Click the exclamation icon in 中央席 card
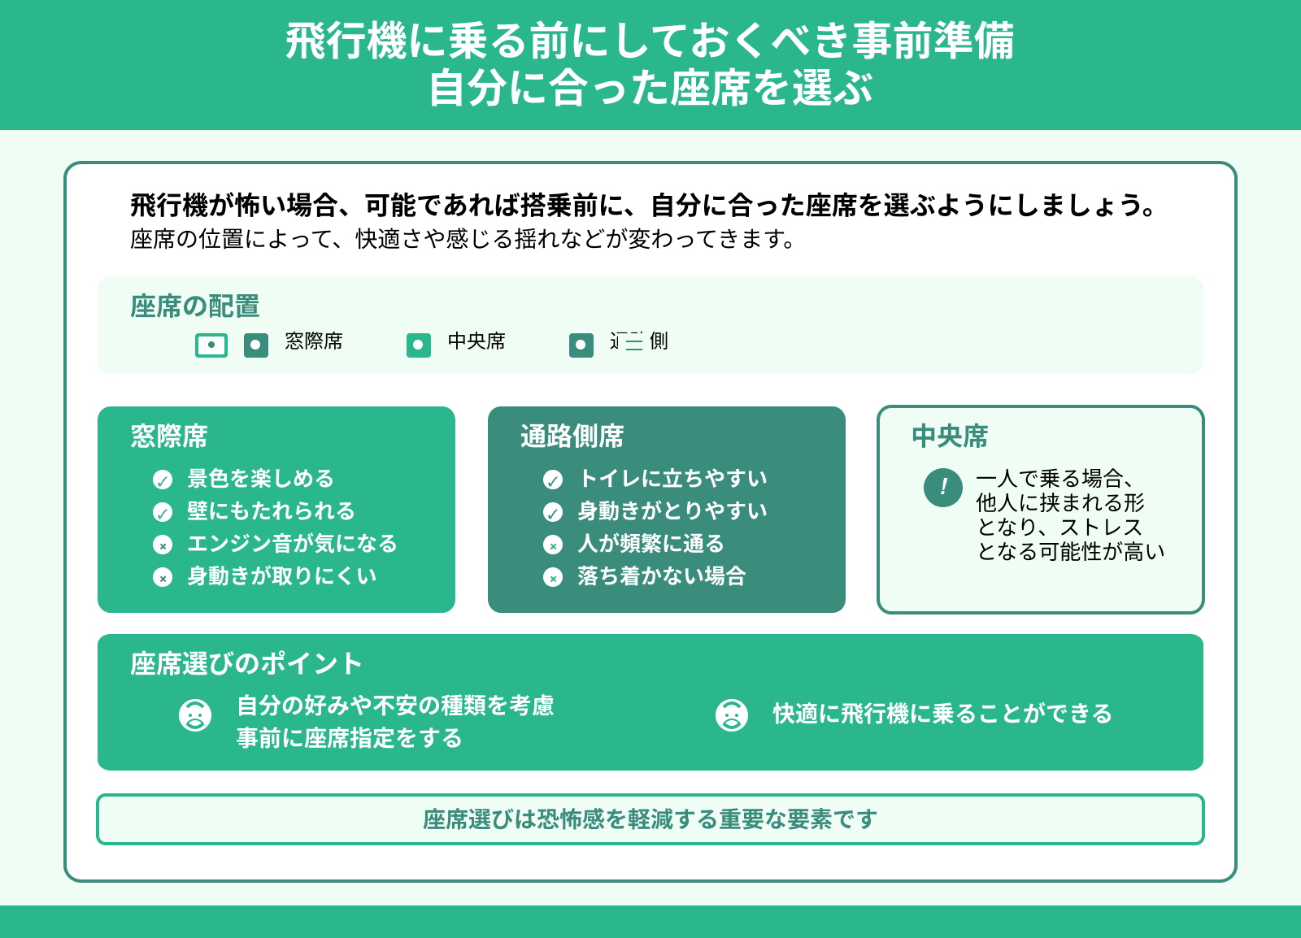 pos(943,488)
